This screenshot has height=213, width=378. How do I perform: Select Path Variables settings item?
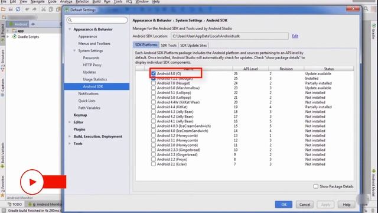coord(89,108)
